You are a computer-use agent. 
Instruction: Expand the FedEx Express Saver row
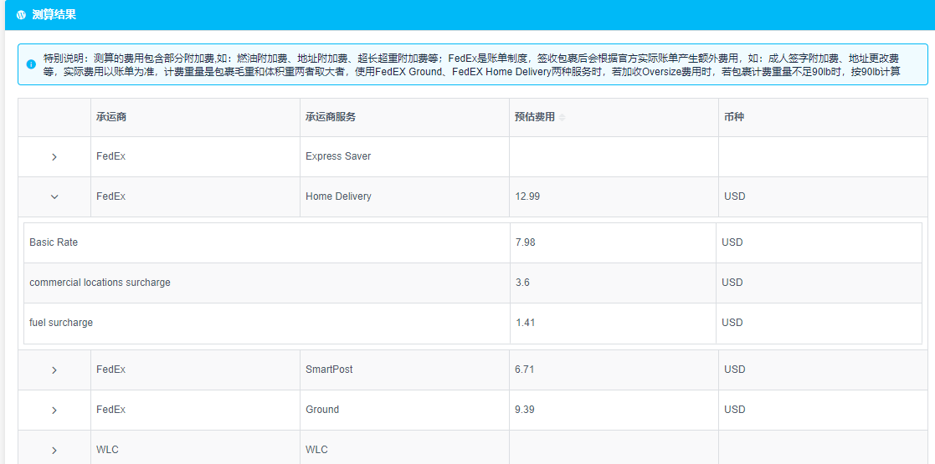[54, 156]
